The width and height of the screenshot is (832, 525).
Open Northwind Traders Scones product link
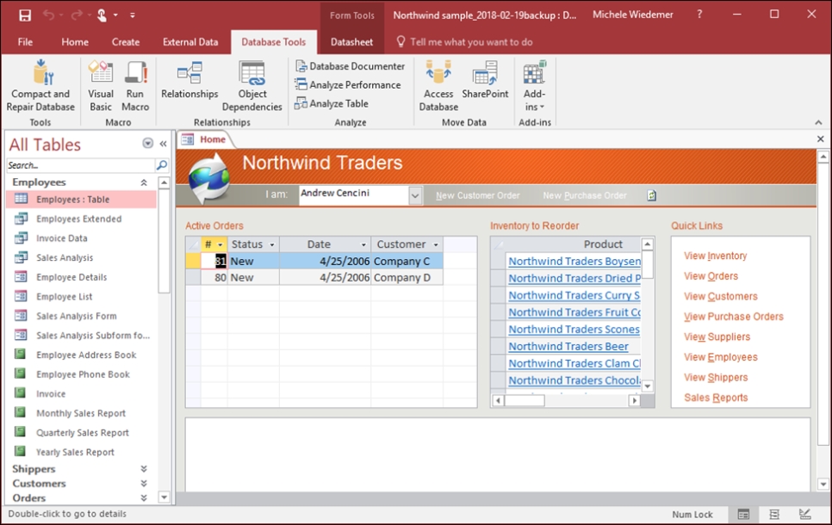[x=574, y=330]
